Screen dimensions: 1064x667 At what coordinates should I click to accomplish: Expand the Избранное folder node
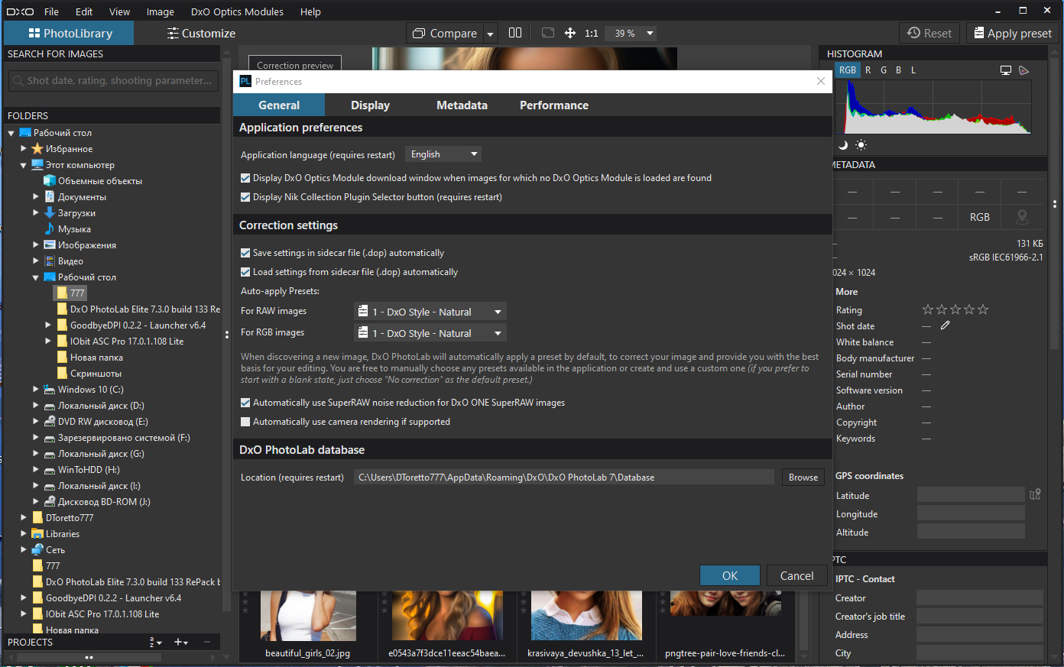pyautogui.click(x=24, y=149)
